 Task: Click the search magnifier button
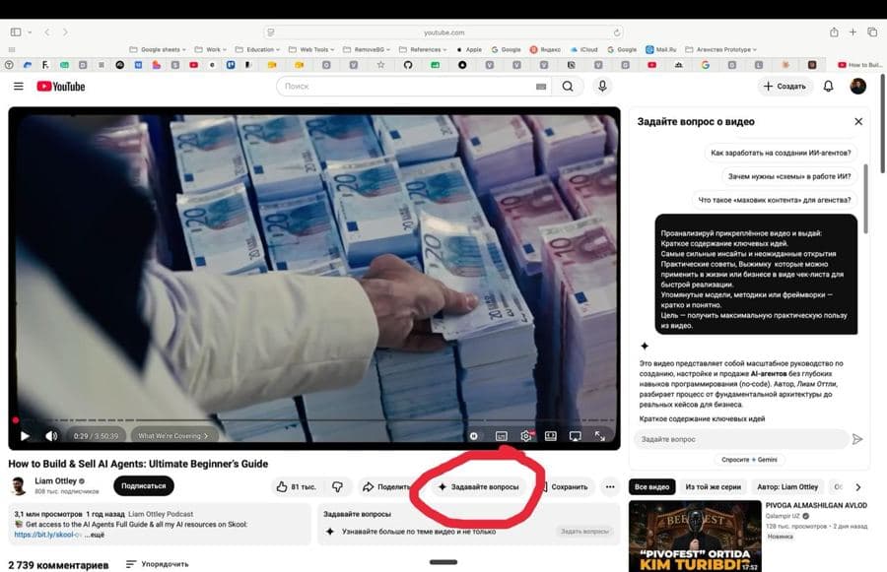568,87
